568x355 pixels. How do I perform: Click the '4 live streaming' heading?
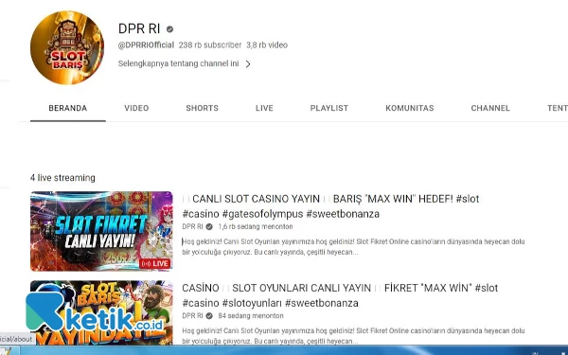[62, 178]
